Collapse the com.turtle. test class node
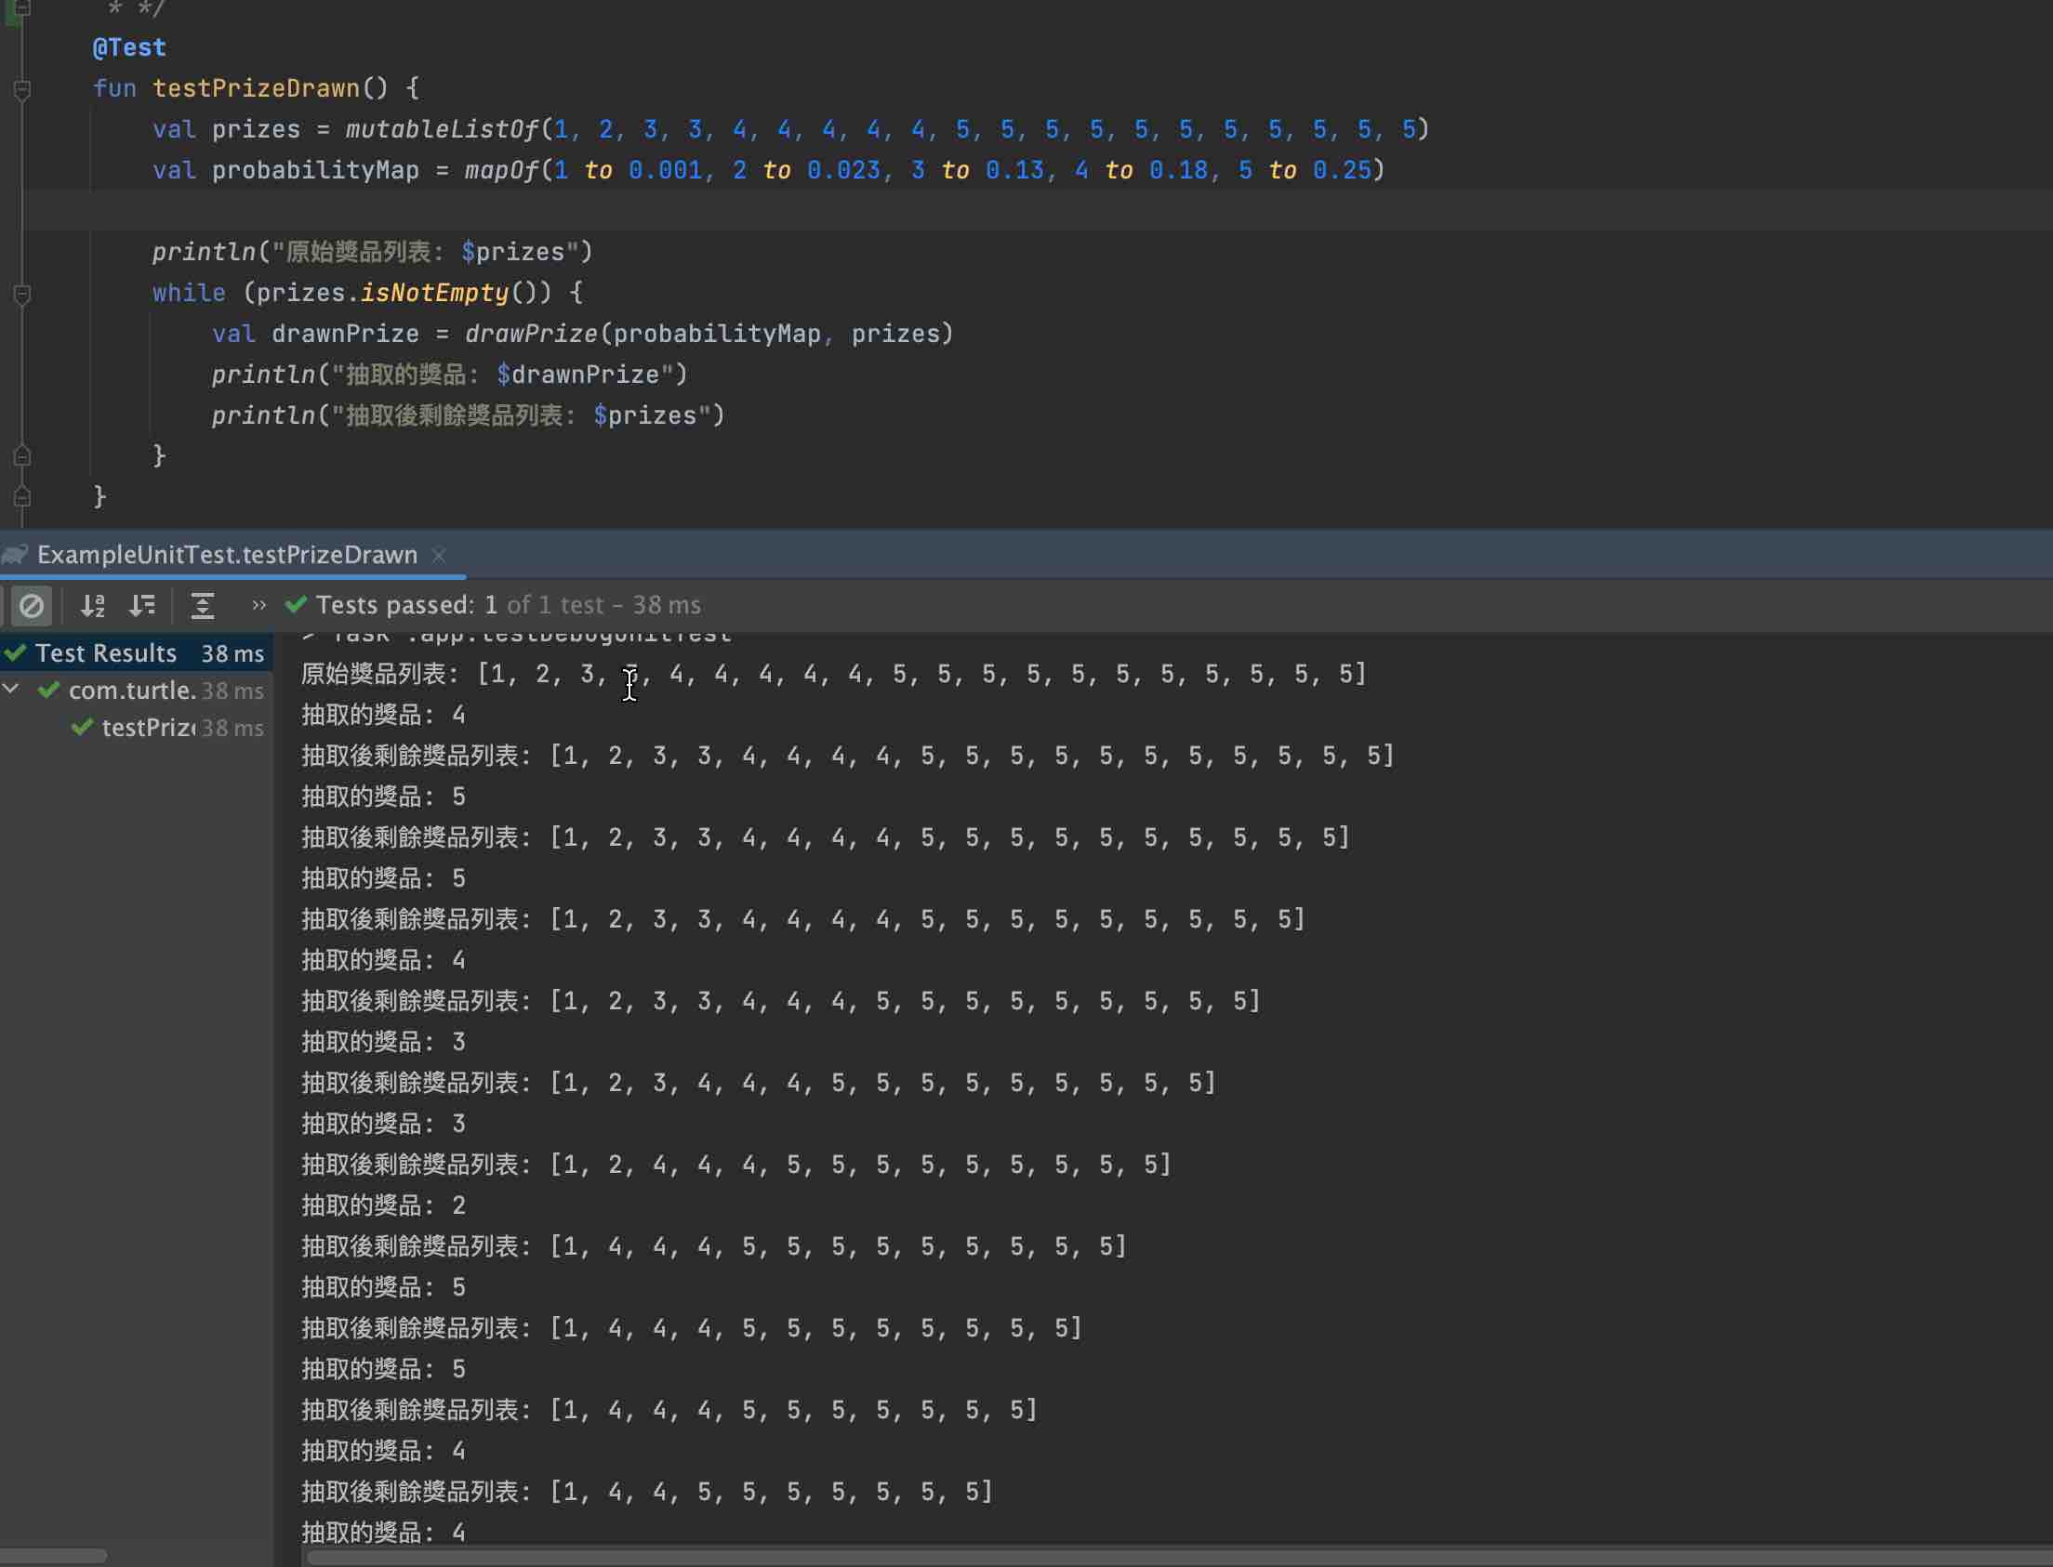The width and height of the screenshot is (2053, 1567). tap(11, 691)
